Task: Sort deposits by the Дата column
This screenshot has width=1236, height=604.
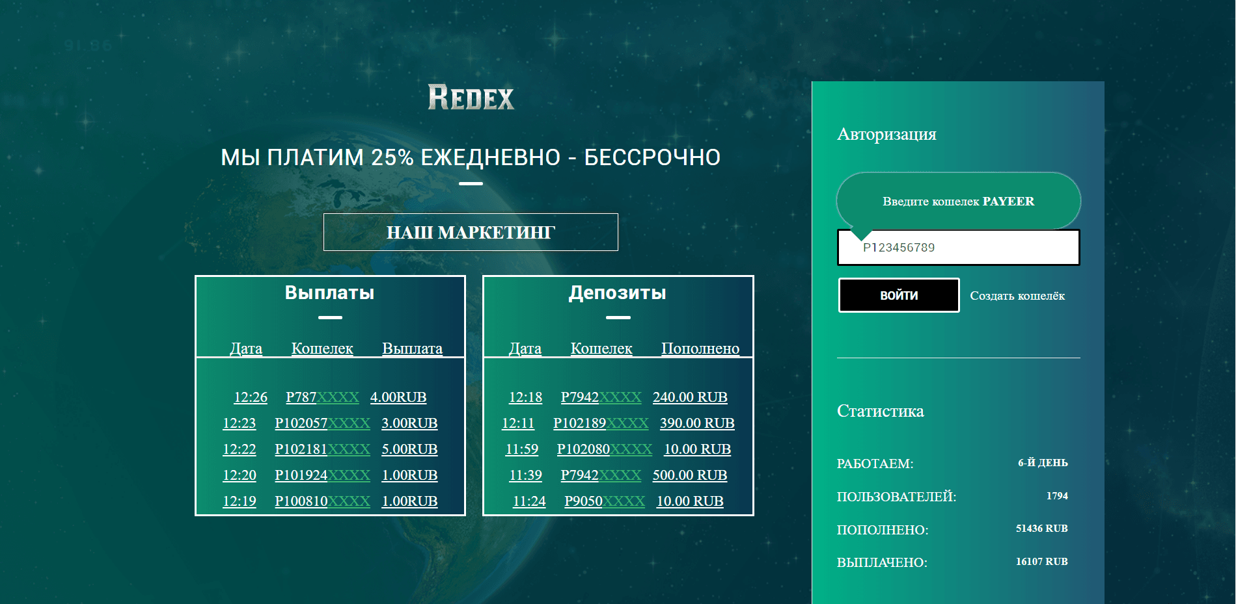Action: pyautogui.click(x=525, y=348)
